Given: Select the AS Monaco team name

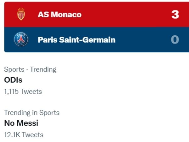Looking at the screenshot, I should tap(60, 15).
